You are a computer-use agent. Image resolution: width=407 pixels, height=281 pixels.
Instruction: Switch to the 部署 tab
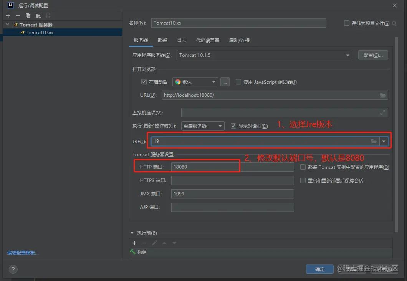(162, 40)
